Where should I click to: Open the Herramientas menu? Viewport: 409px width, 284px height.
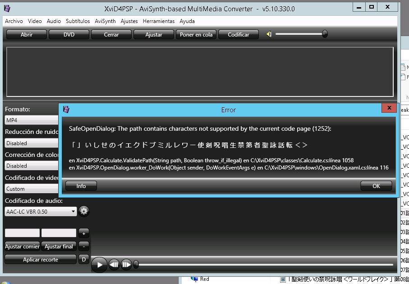coord(159,21)
